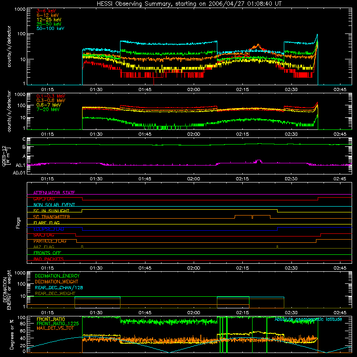Click the 01:45 time tick under MeV panel

click(x=145, y=134)
